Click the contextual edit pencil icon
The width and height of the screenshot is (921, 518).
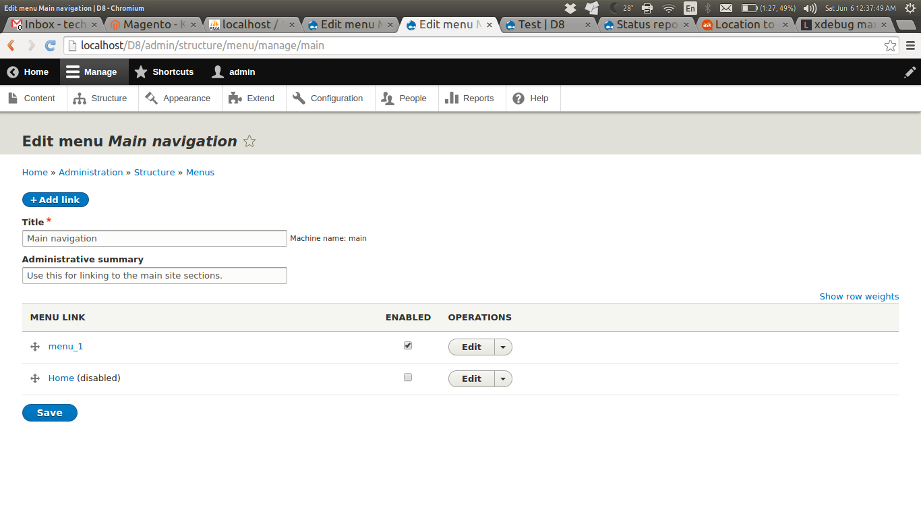[910, 71]
